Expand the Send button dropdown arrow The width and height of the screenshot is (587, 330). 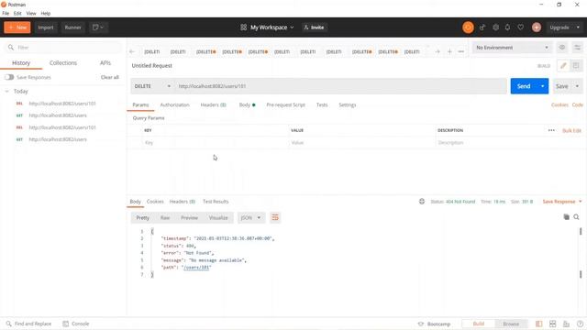(542, 86)
